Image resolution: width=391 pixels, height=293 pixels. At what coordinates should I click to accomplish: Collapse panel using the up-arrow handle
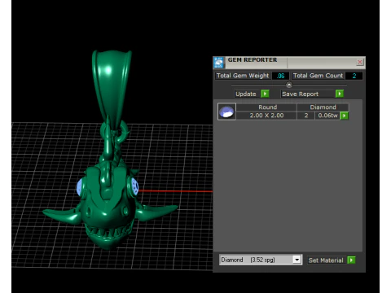[289, 85]
